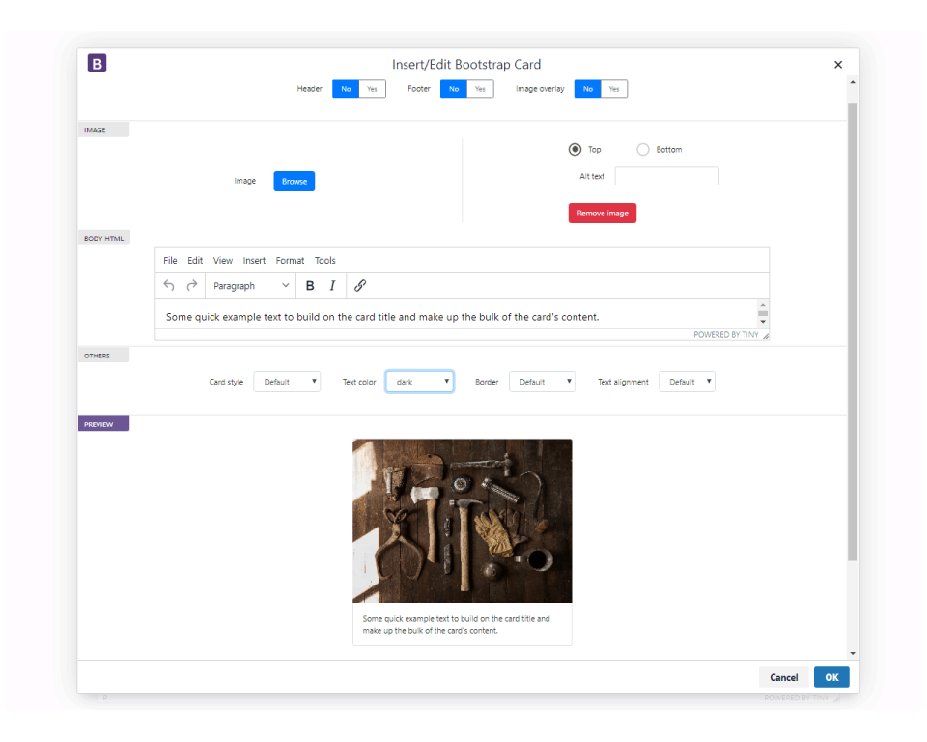
Task: Click the Remove image button
Action: tap(602, 213)
